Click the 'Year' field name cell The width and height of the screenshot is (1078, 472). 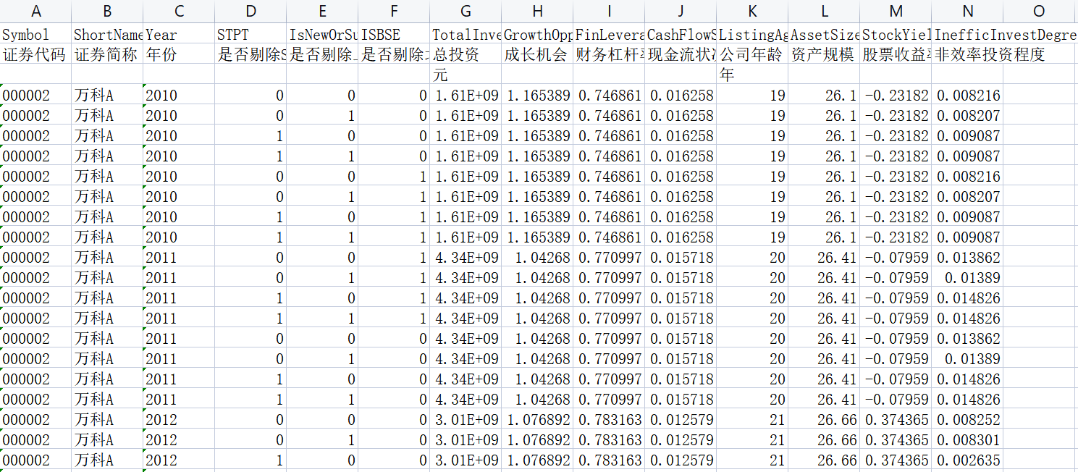pyautogui.click(x=180, y=35)
